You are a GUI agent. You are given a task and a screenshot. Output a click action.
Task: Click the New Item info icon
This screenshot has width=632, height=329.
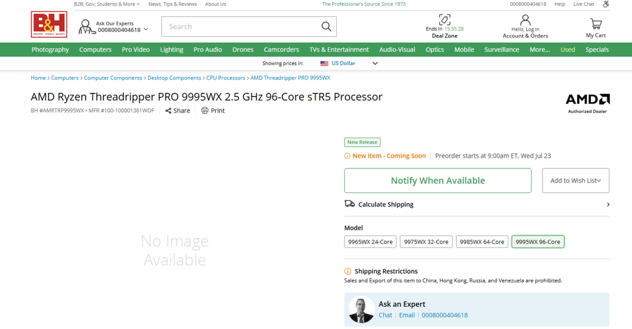(x=347, y=156)
